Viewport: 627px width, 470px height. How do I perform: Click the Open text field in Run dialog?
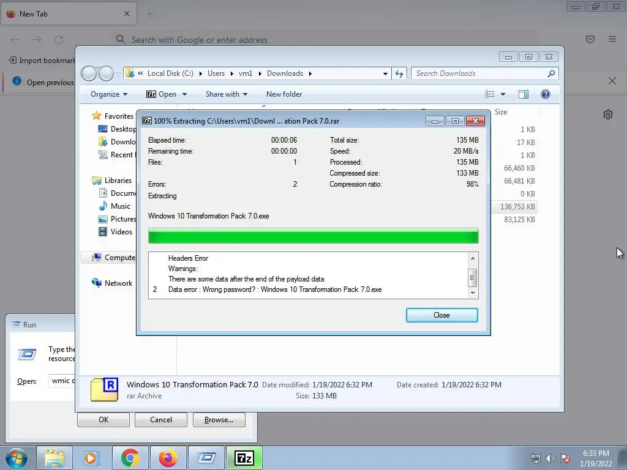pos(62,381)
